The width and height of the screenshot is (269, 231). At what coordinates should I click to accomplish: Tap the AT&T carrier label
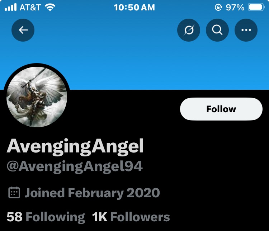tap(30, 7)
